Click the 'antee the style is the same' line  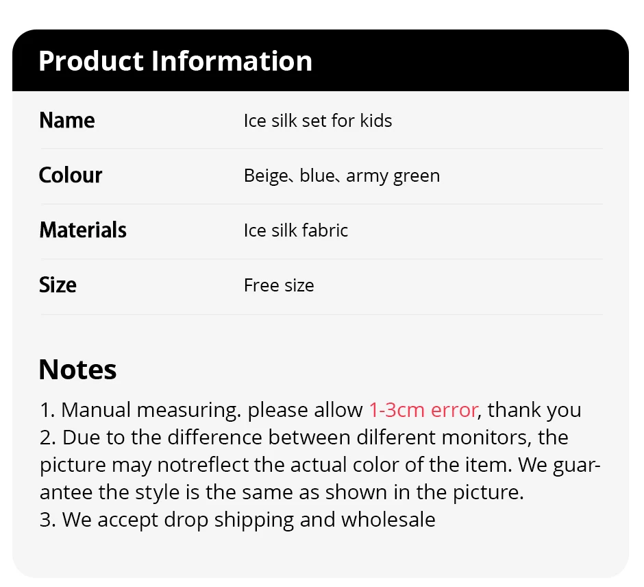click(x=282, y=492)
